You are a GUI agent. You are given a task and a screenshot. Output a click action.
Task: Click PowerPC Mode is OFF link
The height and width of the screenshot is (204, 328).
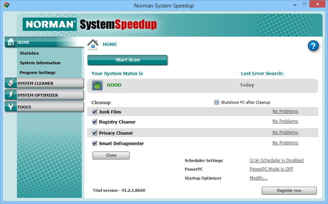click(x=271, y=169)
